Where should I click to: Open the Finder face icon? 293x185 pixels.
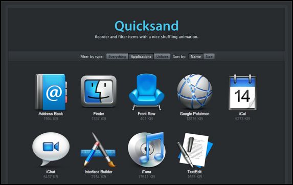(x=99, y=91)
